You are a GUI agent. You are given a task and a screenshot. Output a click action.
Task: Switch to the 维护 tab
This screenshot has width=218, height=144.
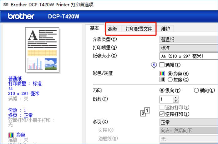coord(165,29)
